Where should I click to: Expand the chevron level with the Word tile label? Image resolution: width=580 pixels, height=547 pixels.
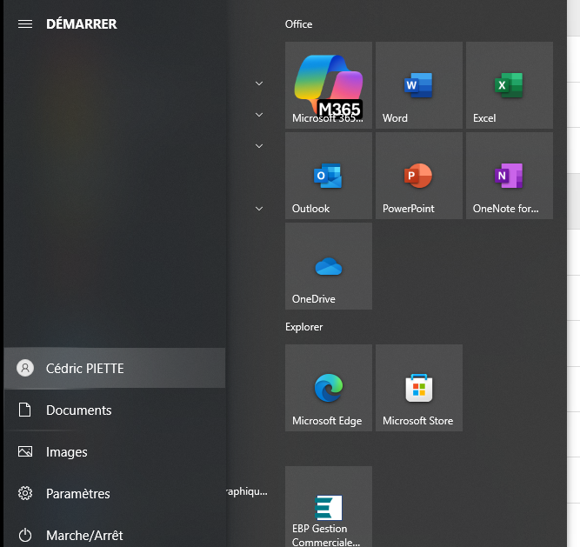[259, 115]
